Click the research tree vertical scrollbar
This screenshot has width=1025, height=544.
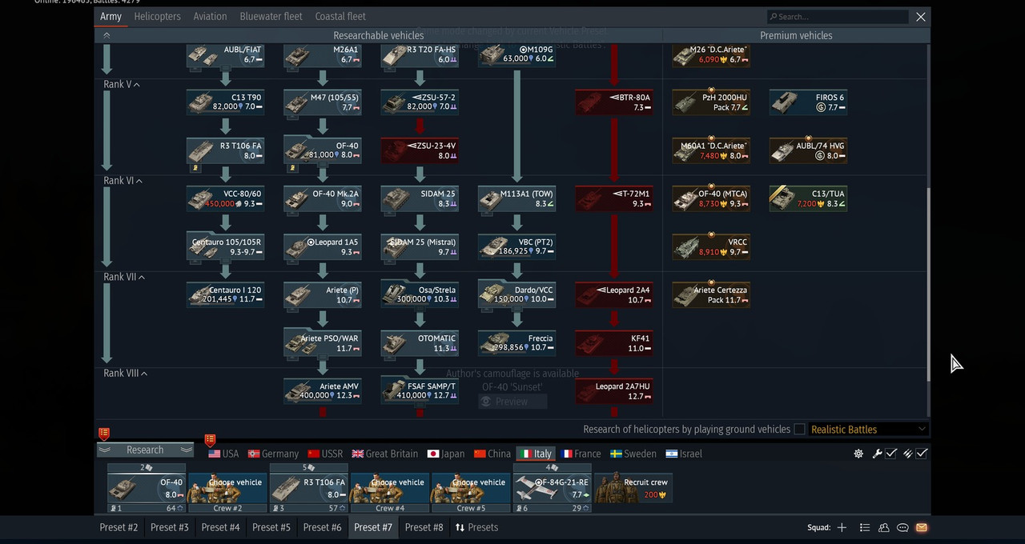[x=929, y=284]
